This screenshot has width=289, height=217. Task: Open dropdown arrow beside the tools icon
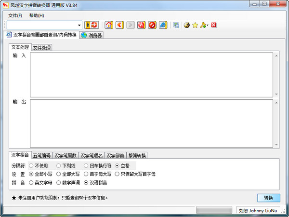tap(208, 25)
